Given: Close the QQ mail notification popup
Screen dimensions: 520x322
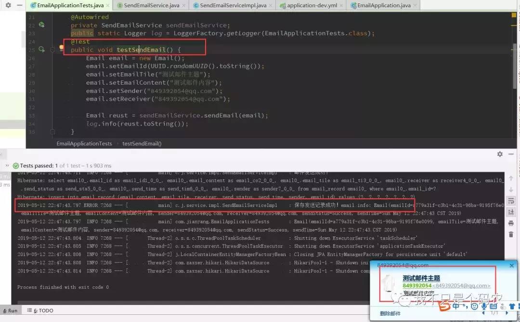Looking at the screenshot, I should [x=512, y=265].
